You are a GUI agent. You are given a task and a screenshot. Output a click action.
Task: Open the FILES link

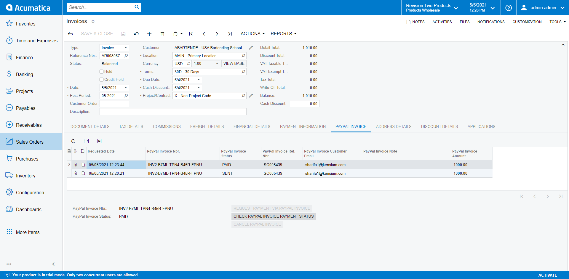click(x=465, y=22)
